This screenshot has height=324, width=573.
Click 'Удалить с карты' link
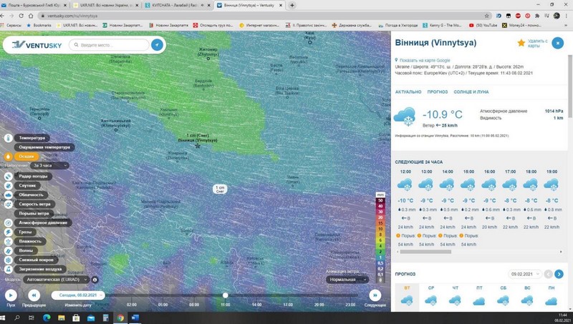click(538, 44)
